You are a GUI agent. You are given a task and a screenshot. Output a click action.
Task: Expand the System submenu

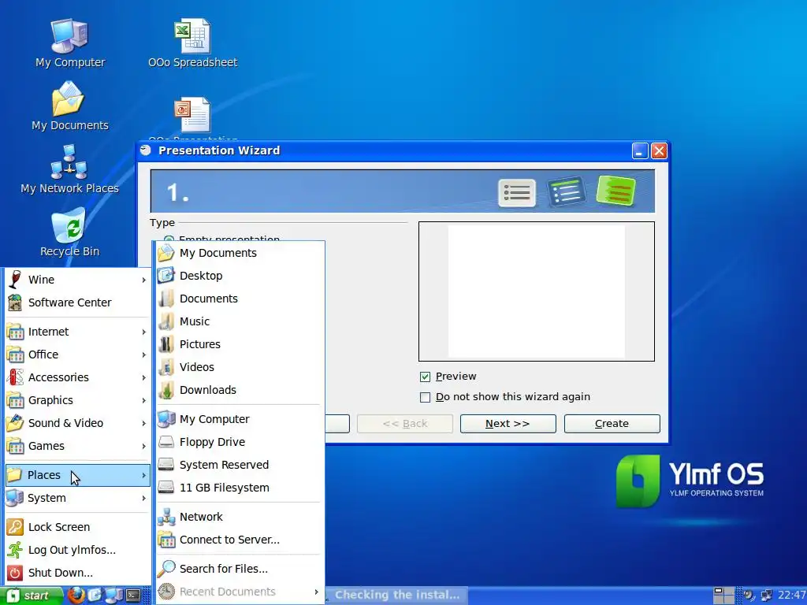pos(77,498)
